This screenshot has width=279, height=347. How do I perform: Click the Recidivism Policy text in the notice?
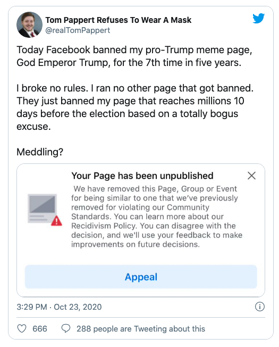[x=104, y=226]
